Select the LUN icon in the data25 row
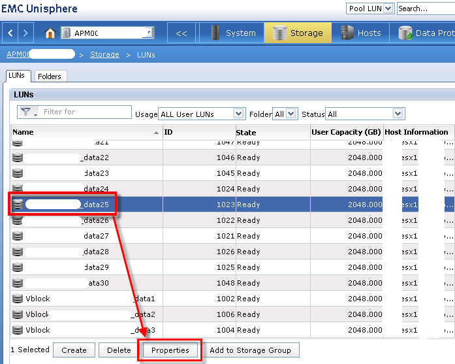Viewport: 455px width, 364px height. [18, 205]
